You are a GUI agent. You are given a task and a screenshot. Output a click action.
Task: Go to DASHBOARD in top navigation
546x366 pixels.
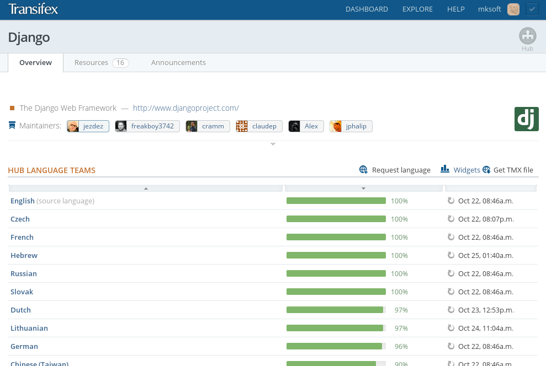pos(367,9)
